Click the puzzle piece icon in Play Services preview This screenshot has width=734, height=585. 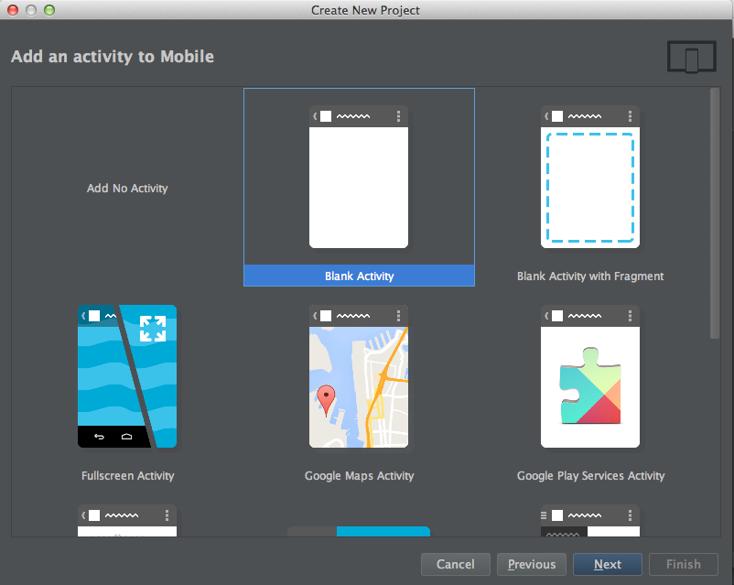coord(589,385)
